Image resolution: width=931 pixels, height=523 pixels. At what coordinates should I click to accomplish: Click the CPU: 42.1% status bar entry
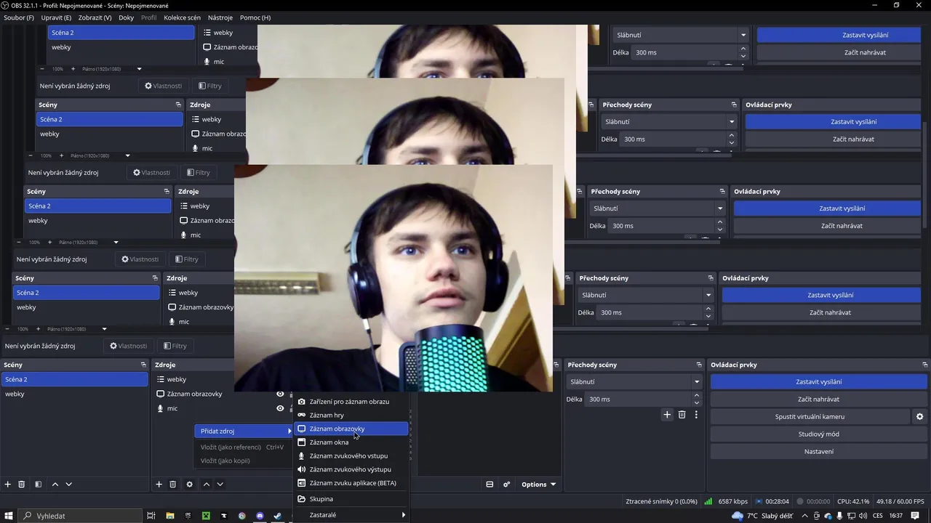click(852, 502)
